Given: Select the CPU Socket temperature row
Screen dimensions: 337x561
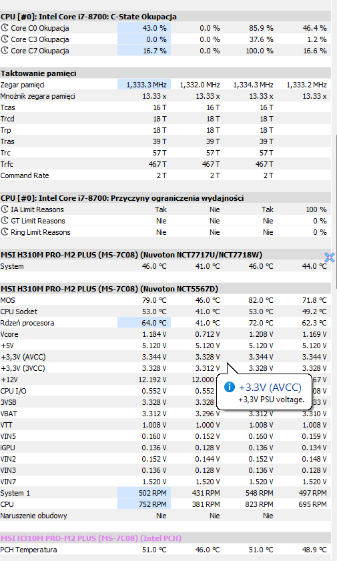Looking at the screenshot, I should [x=165, y=312].
